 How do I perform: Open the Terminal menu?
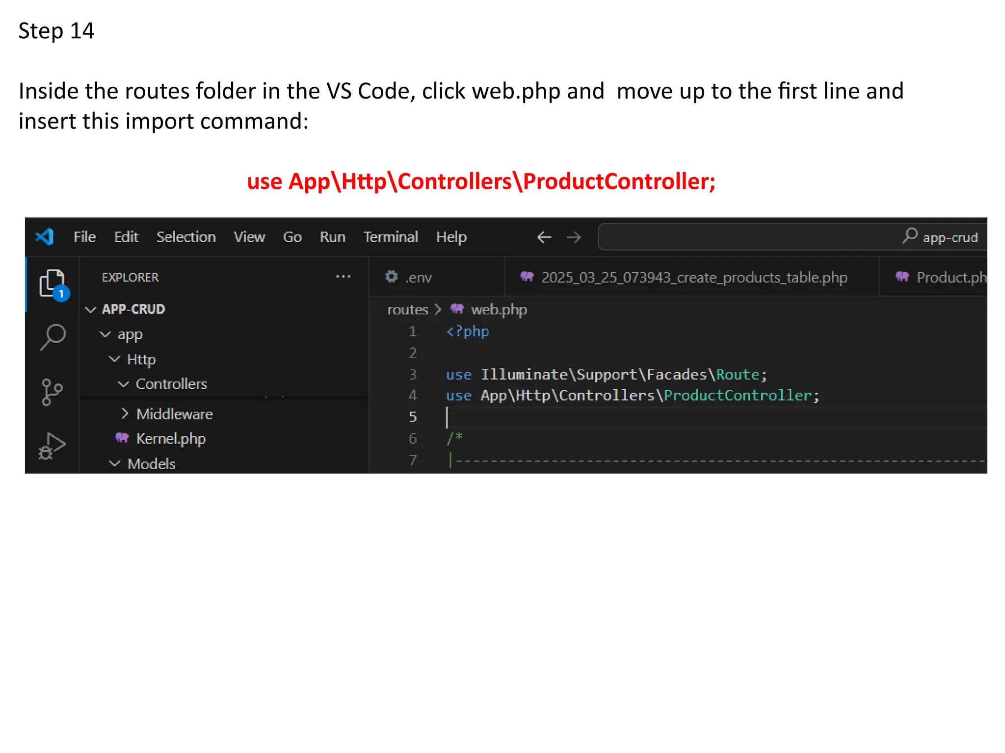click(x=391, y=237)
